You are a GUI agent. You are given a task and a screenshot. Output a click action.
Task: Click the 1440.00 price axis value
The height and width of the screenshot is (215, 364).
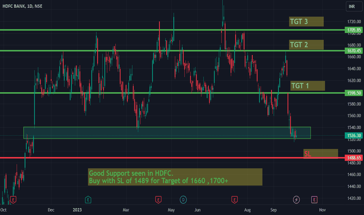click(354, 186)
